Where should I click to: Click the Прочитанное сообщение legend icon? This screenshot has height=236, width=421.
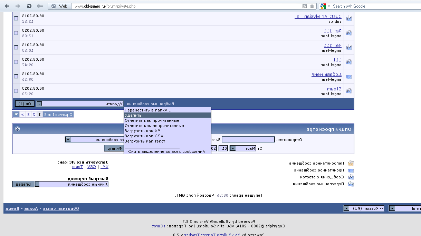click(x=351, y=170)
